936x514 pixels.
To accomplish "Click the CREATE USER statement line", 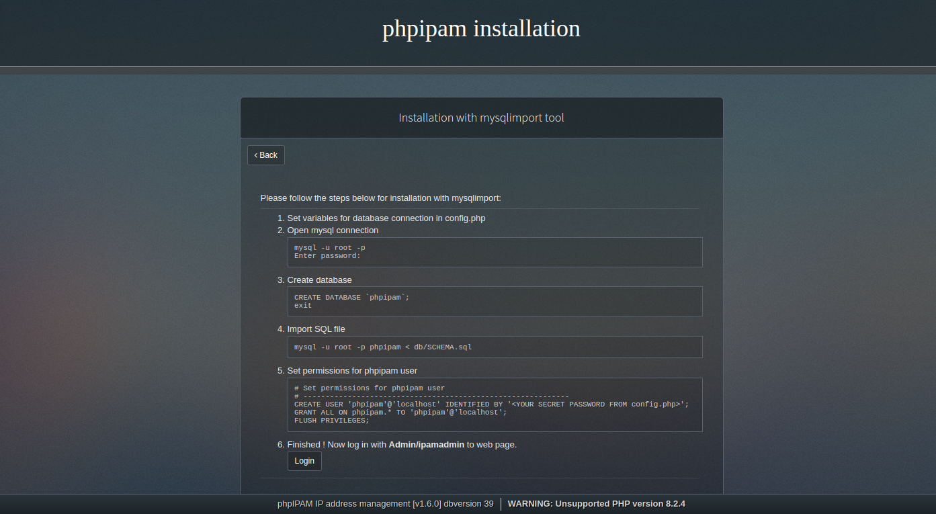I will [x=491, y=404].
